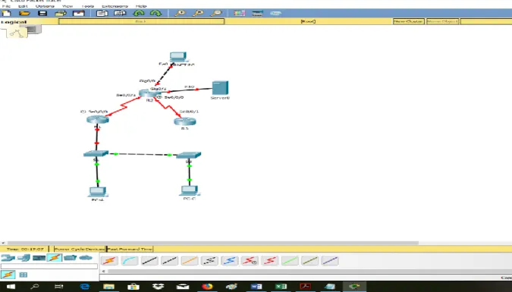Select router R1 in topology
512x292 pixels.
98,120
